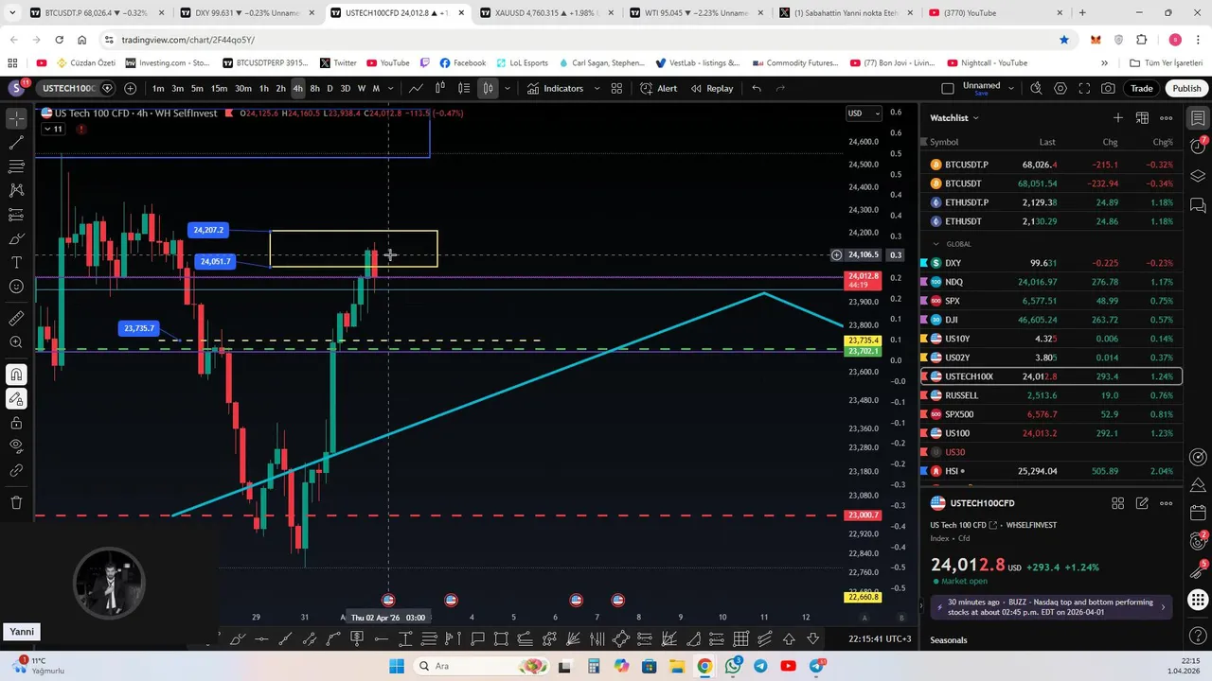Open the YouTube browser tab

click(992, 13)
